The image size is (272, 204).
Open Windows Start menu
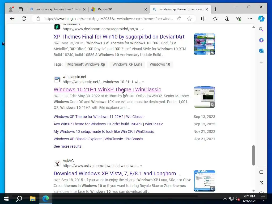pyautogui.click(x=6, y=199)
